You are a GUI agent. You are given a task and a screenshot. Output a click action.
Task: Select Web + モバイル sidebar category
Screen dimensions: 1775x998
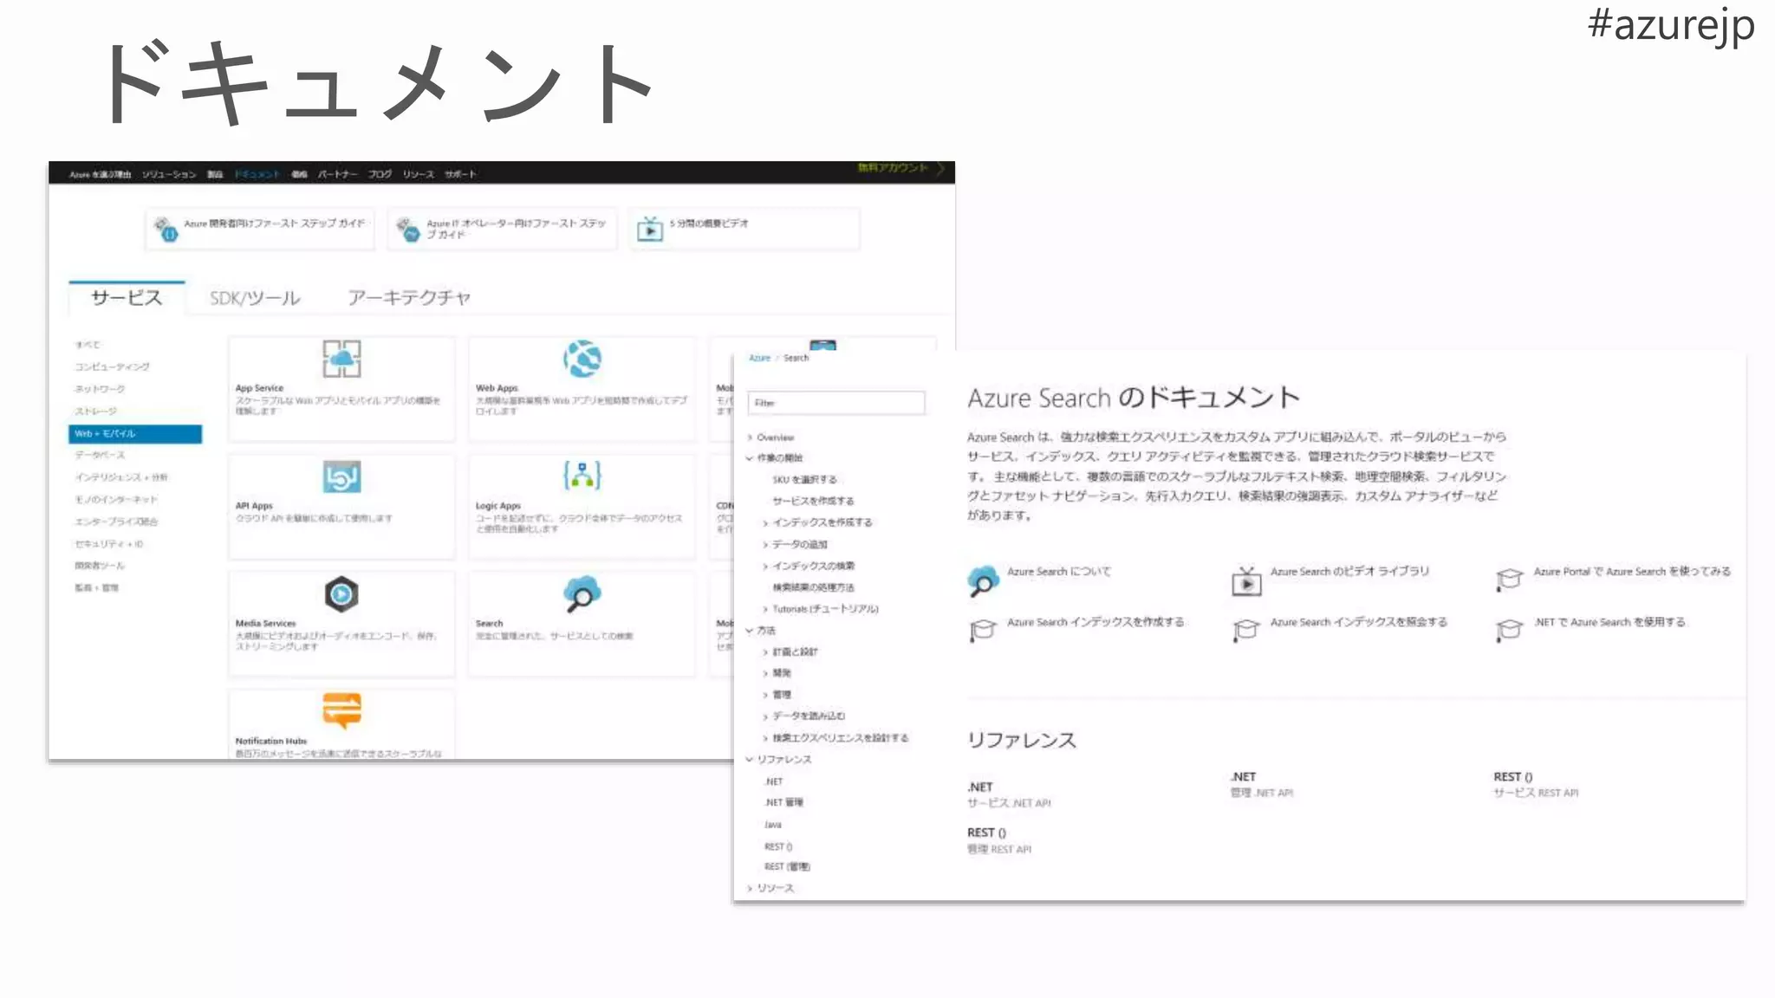tap(134, 433)
